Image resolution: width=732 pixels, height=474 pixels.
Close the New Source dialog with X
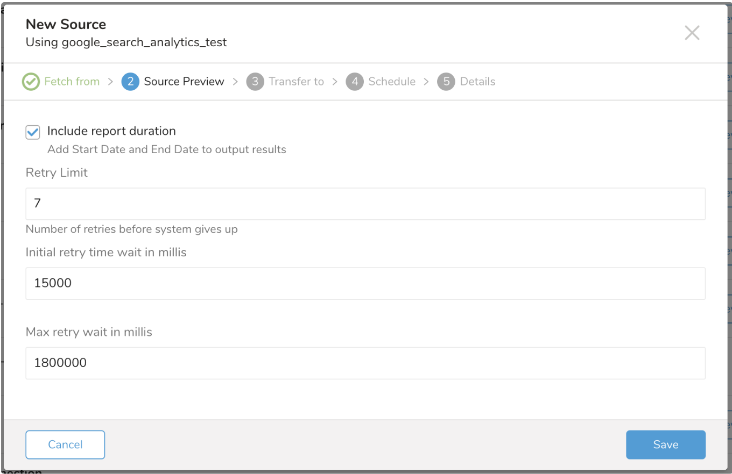[692, 33]
